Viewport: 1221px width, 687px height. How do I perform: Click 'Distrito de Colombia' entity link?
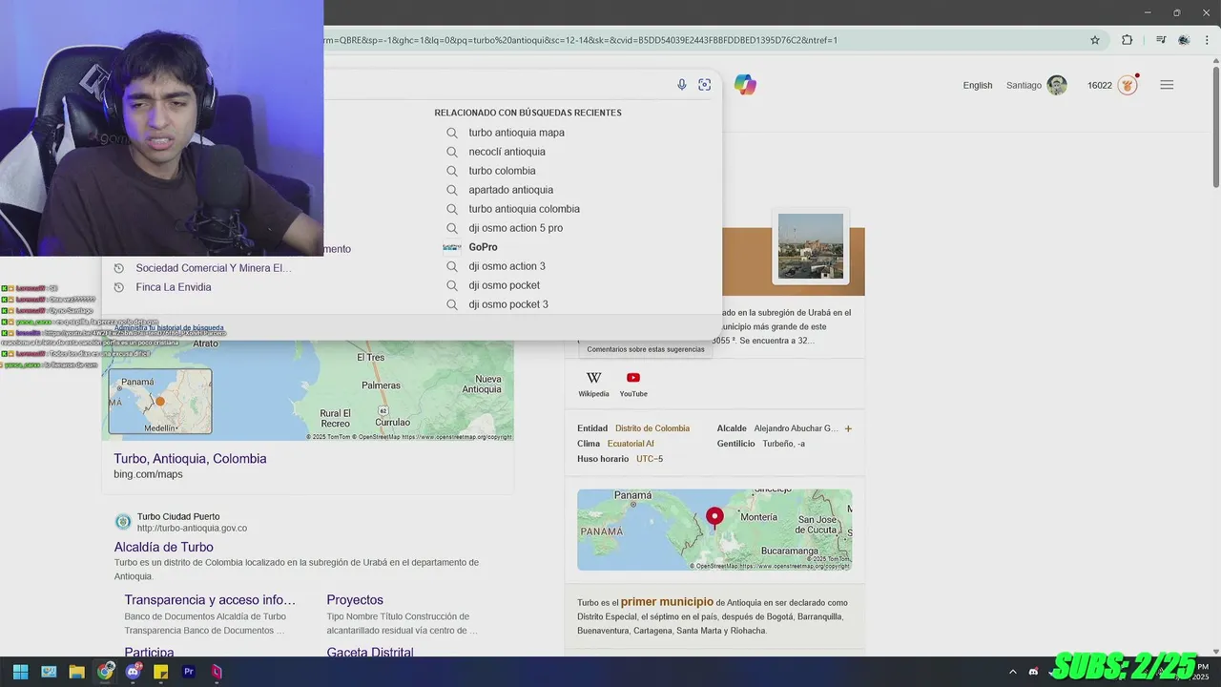652,428
